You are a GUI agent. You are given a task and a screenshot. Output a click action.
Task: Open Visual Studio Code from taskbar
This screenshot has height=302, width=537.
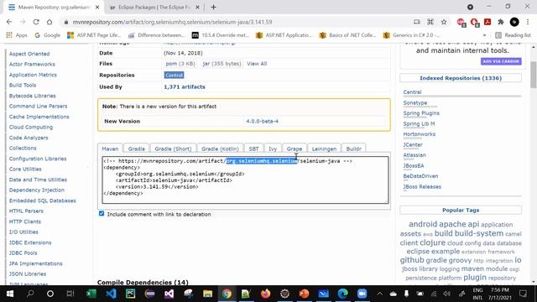click(x=111, y=294)
